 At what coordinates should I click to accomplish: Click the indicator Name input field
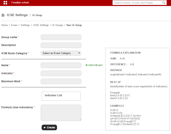point(61,65)
